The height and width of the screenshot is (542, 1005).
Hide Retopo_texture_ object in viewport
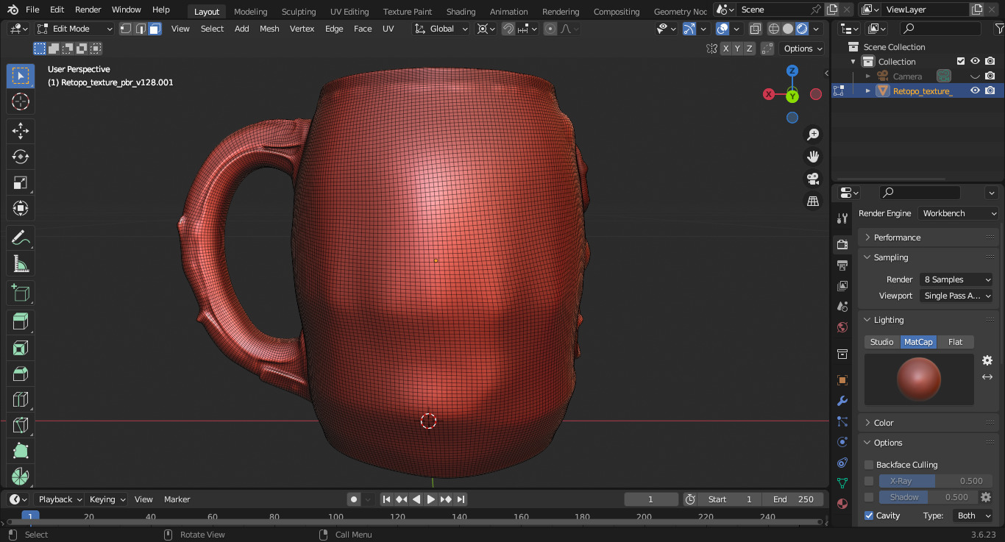975,90
